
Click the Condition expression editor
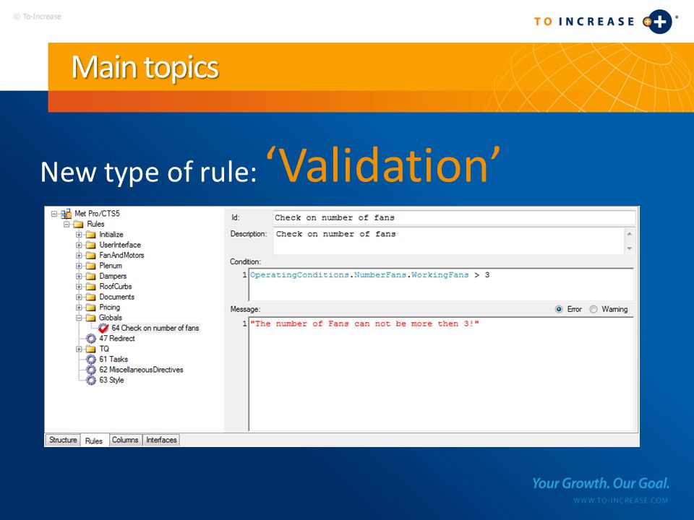441,285
